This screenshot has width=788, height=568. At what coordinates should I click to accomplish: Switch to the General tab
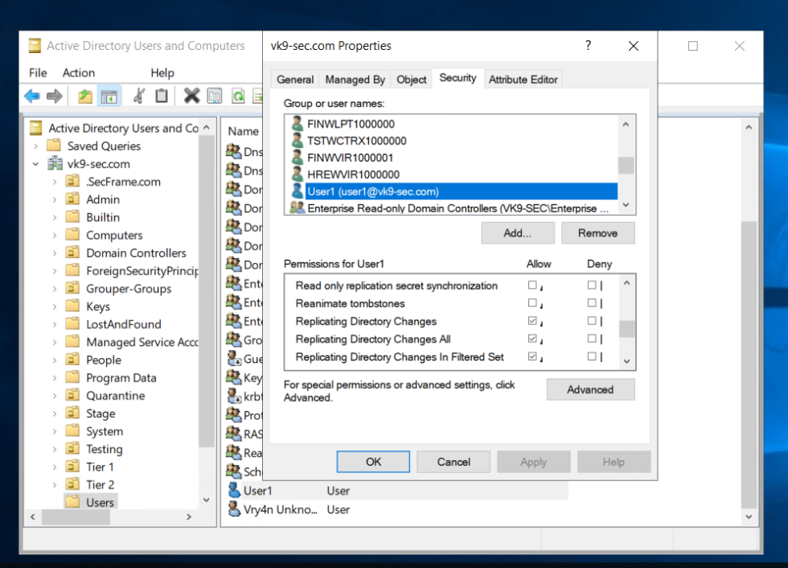click(x=295, y=80)
